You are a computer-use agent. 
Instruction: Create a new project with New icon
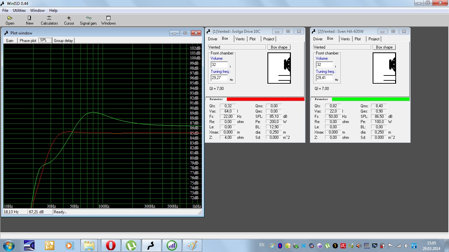tap(30, 20)
